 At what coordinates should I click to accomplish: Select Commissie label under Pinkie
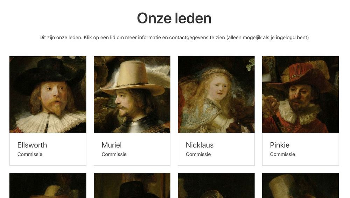click(x=282, y=154)
